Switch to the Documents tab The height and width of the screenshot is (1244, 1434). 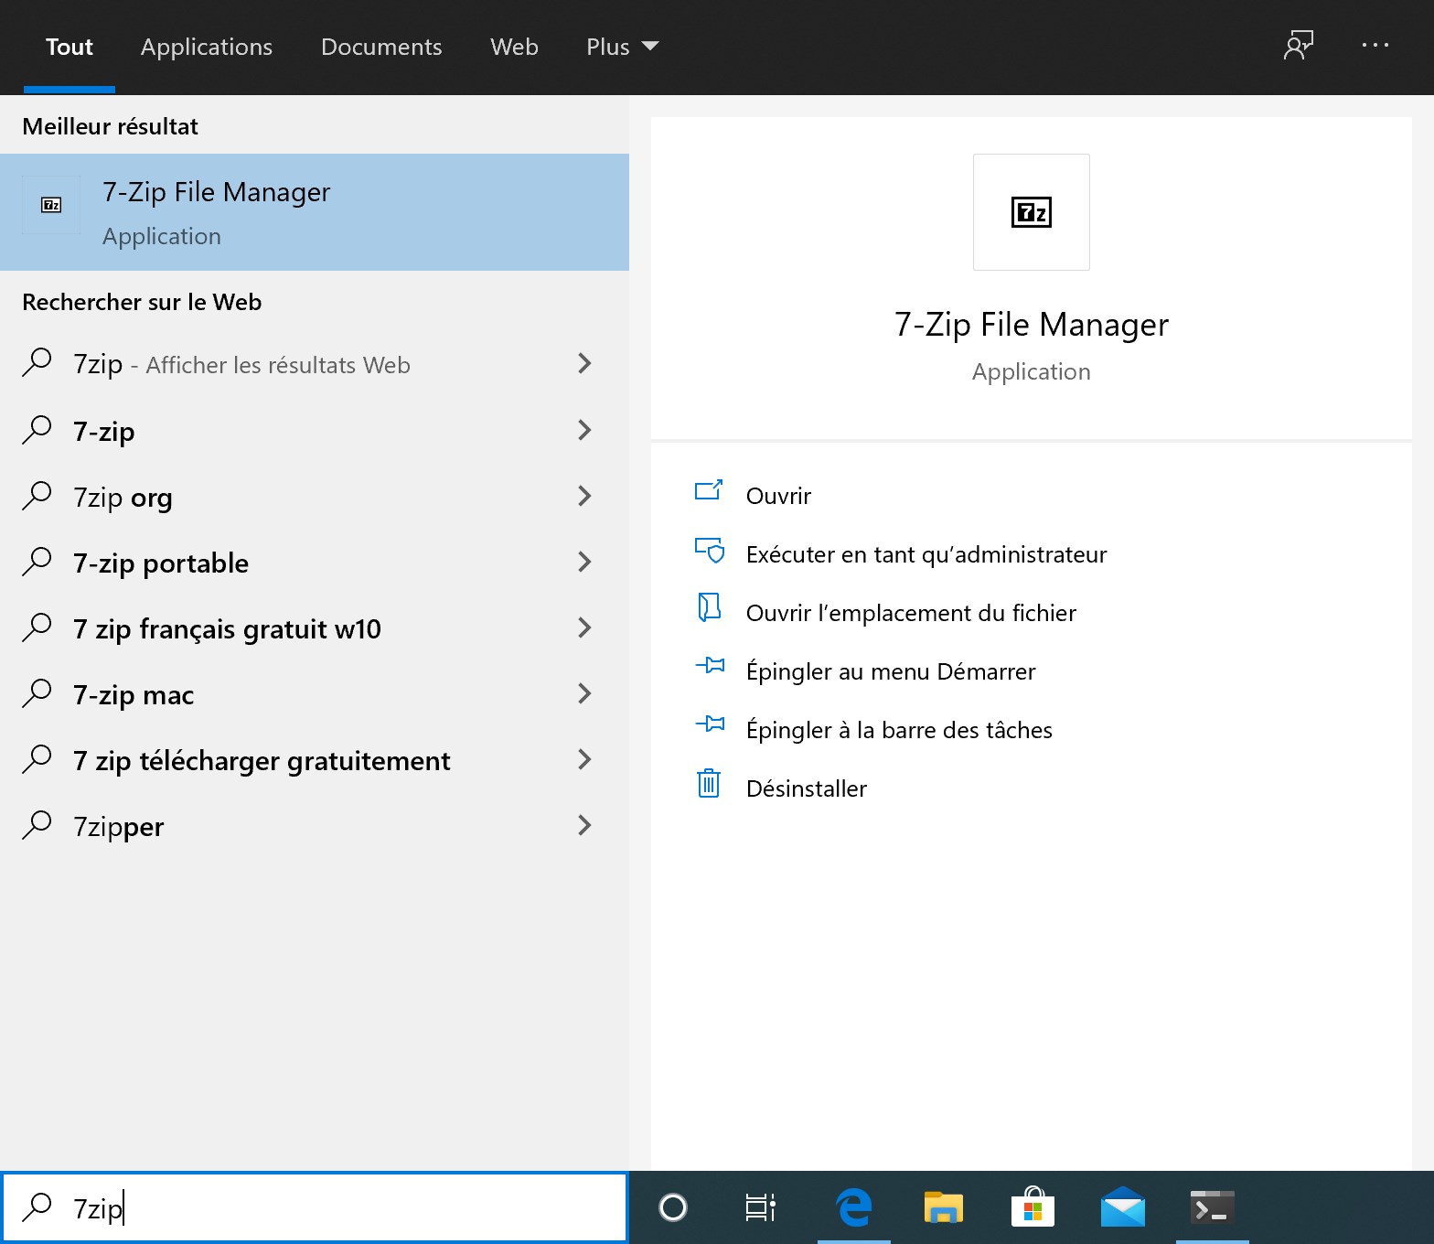[x=381, y=47]
